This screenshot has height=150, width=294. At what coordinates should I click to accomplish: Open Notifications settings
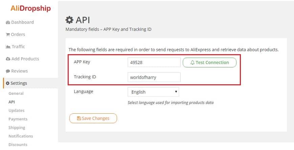21,136
